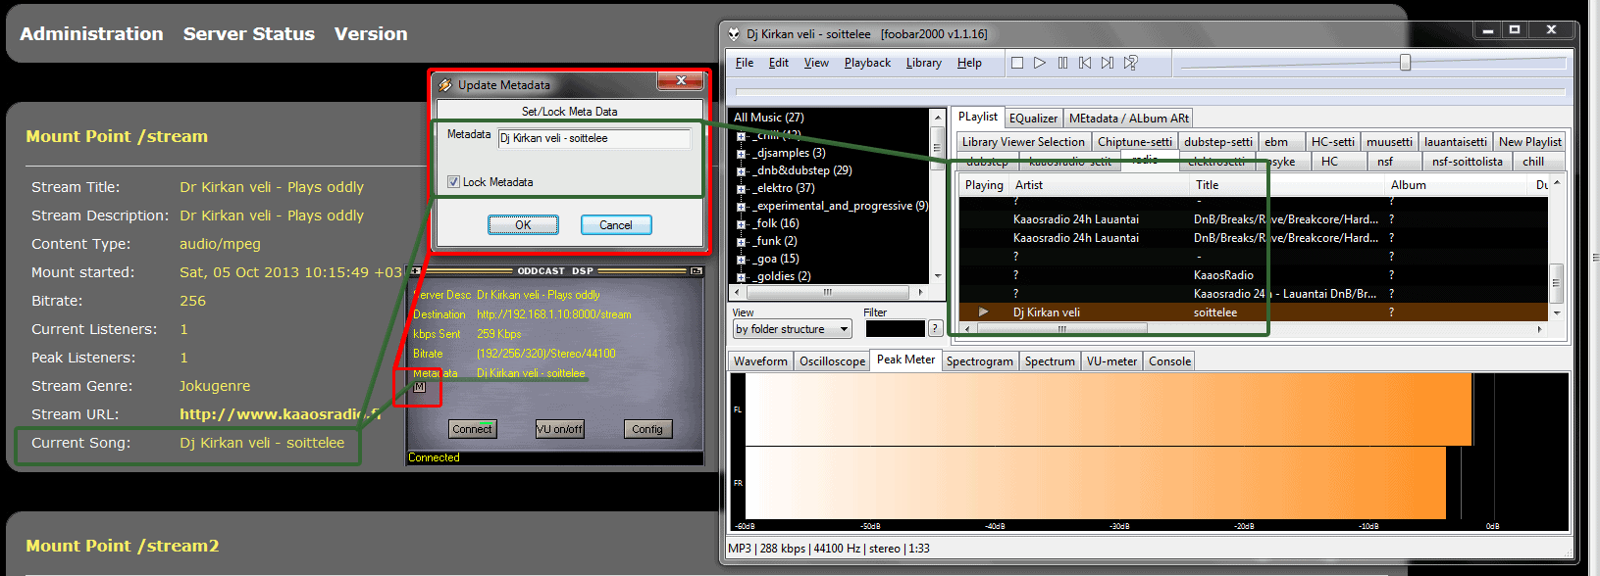
Task: Expand the _goldies (2) folder
Action: pos(742,277)
